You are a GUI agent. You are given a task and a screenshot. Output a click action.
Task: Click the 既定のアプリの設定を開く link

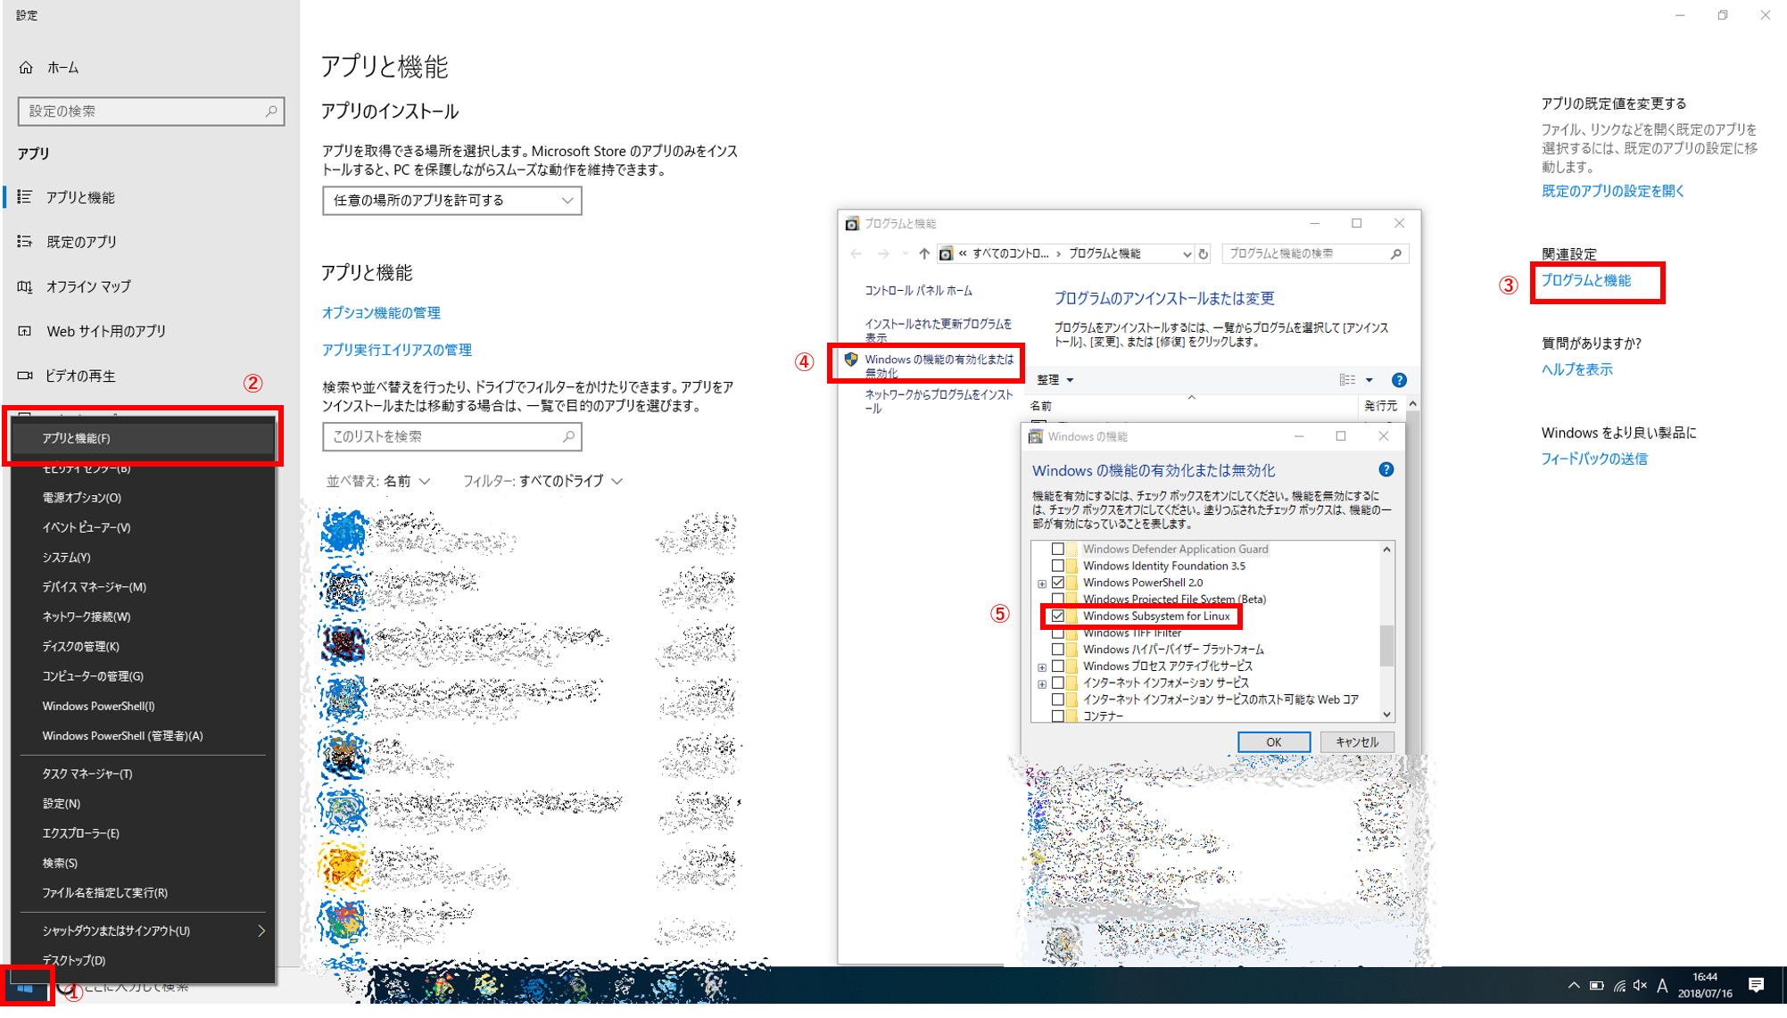[1611, 191]
